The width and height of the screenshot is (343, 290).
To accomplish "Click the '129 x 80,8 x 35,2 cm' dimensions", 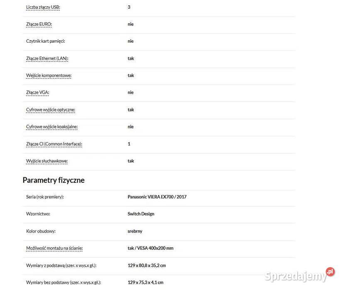I will click(x=147, y=266).
